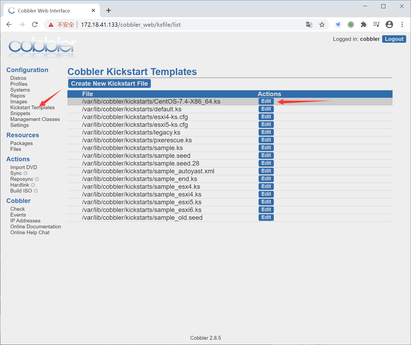The image size is (411, 345).
Task: Select the /var/lib/cobbler/kickstarts/CentOS-7.4-X86_64.ks path text
Action: click(151, 101)
